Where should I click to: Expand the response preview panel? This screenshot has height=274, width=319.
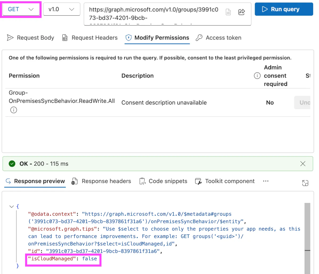pos(305,183)
